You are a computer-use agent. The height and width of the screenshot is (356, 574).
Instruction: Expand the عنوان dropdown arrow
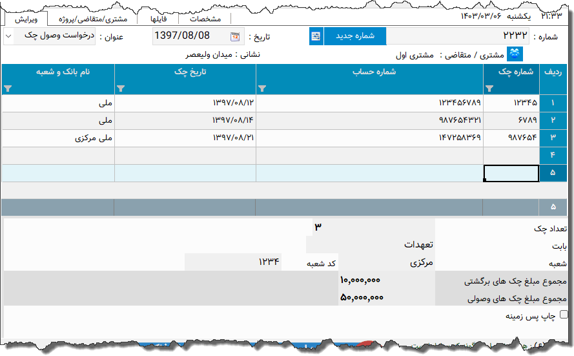pos(8,36)
